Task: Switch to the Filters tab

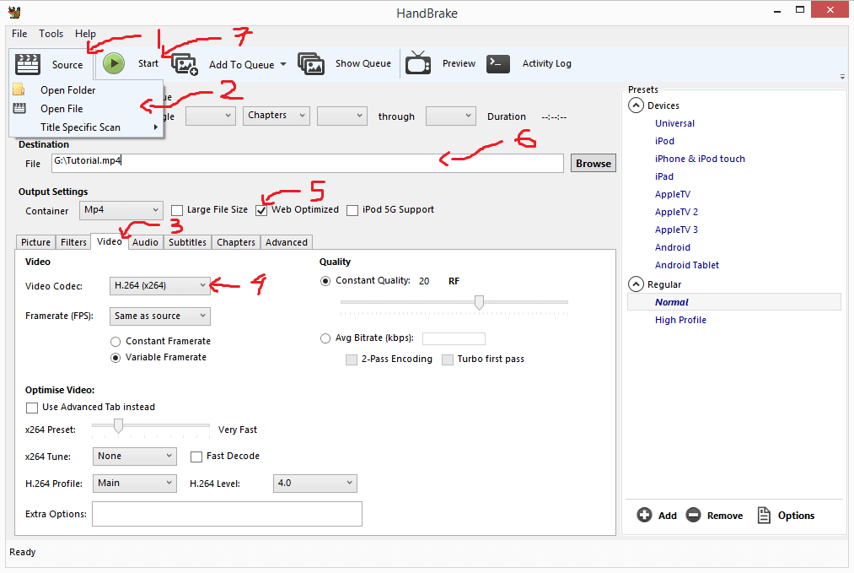Action: (x=73, y=242)
